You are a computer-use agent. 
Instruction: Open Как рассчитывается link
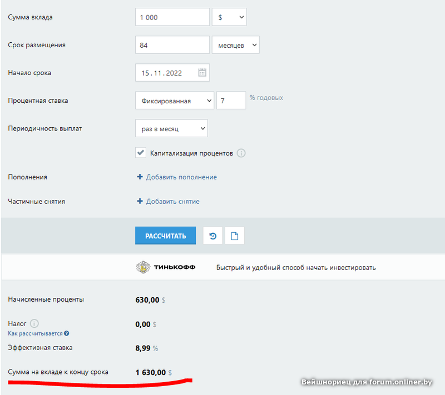pos(35,333)
